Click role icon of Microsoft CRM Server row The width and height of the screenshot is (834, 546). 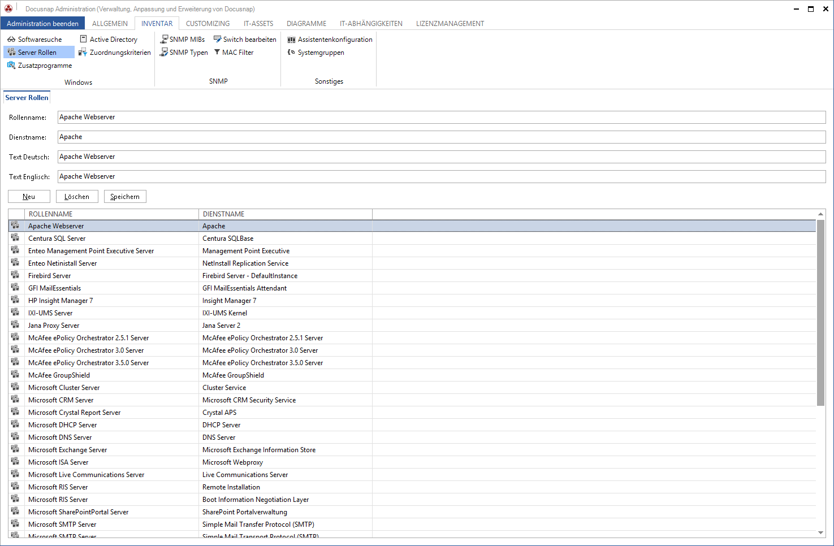15,400
